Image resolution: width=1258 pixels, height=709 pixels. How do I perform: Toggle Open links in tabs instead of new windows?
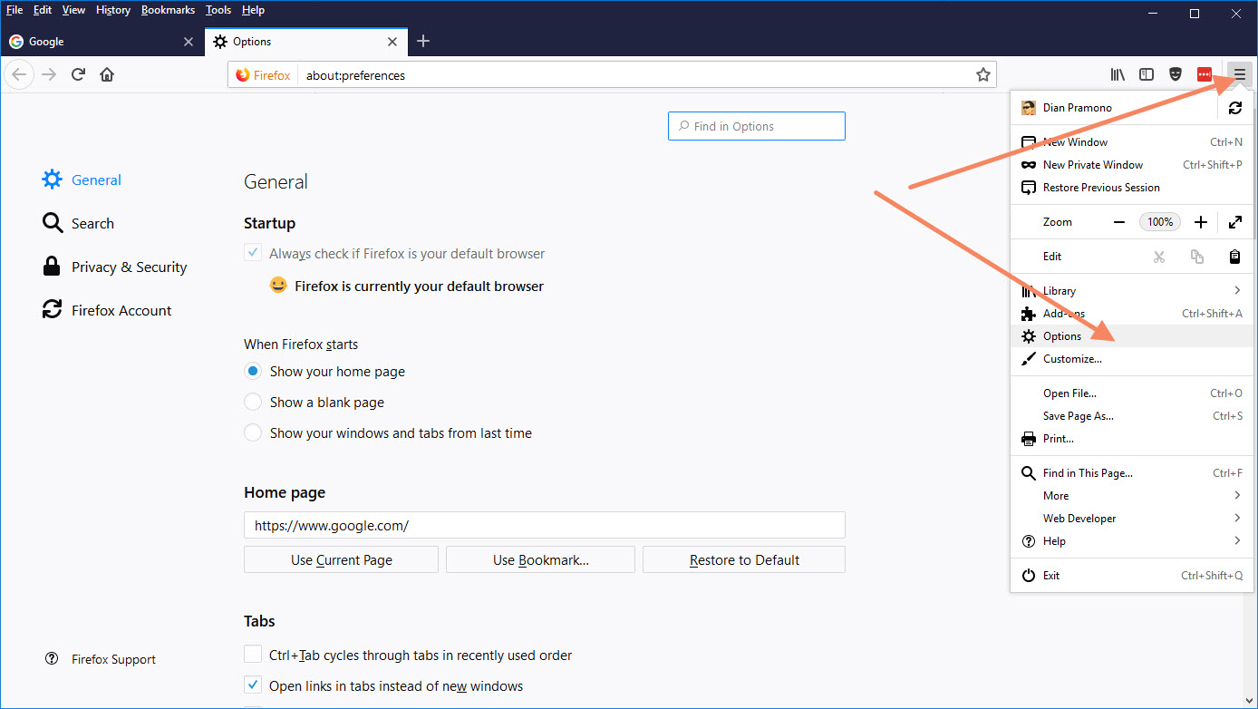(253, 685)
